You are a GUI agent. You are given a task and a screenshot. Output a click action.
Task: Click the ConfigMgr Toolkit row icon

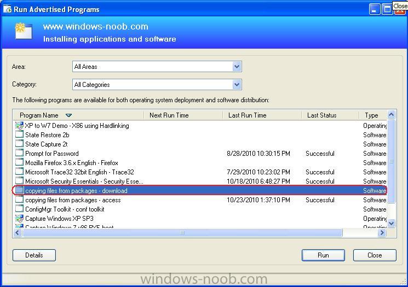[x=19, y=209]
